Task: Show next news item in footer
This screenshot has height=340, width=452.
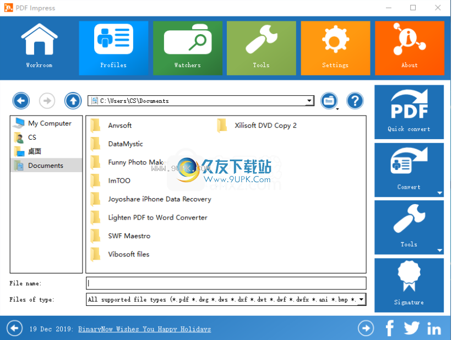Action: pyautogui.click(x=366, y=328)
